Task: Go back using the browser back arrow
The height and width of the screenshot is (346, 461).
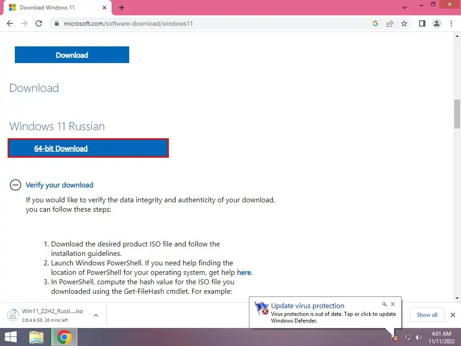Action: point(10,23)
